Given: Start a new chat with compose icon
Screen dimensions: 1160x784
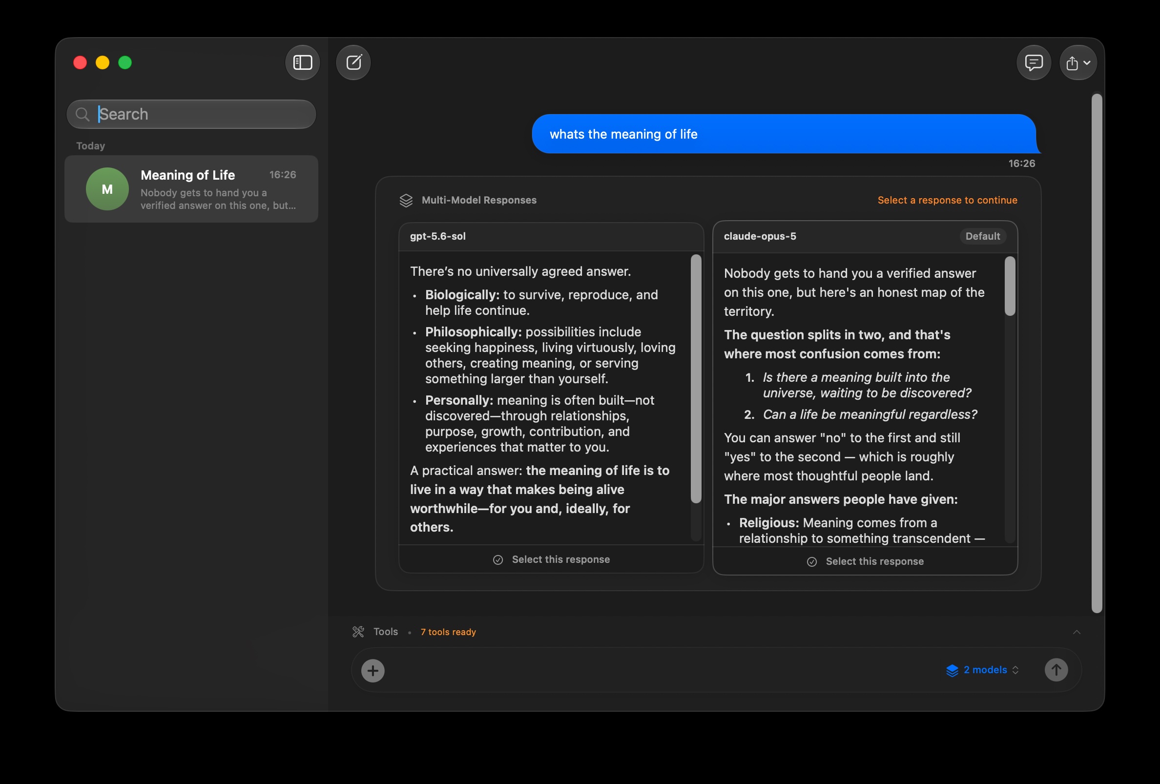Looking at the screenshot, I should point(353,62).
